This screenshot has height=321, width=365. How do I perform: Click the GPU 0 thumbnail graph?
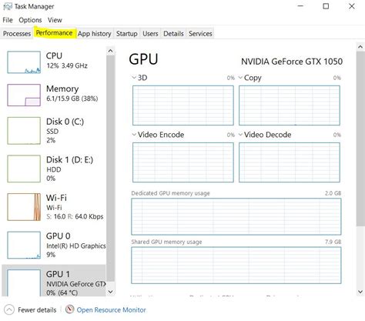(24, 245)
